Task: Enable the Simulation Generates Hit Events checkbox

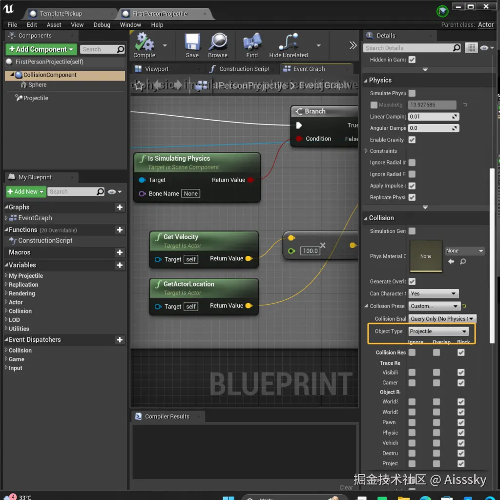Action: point(412,231)
